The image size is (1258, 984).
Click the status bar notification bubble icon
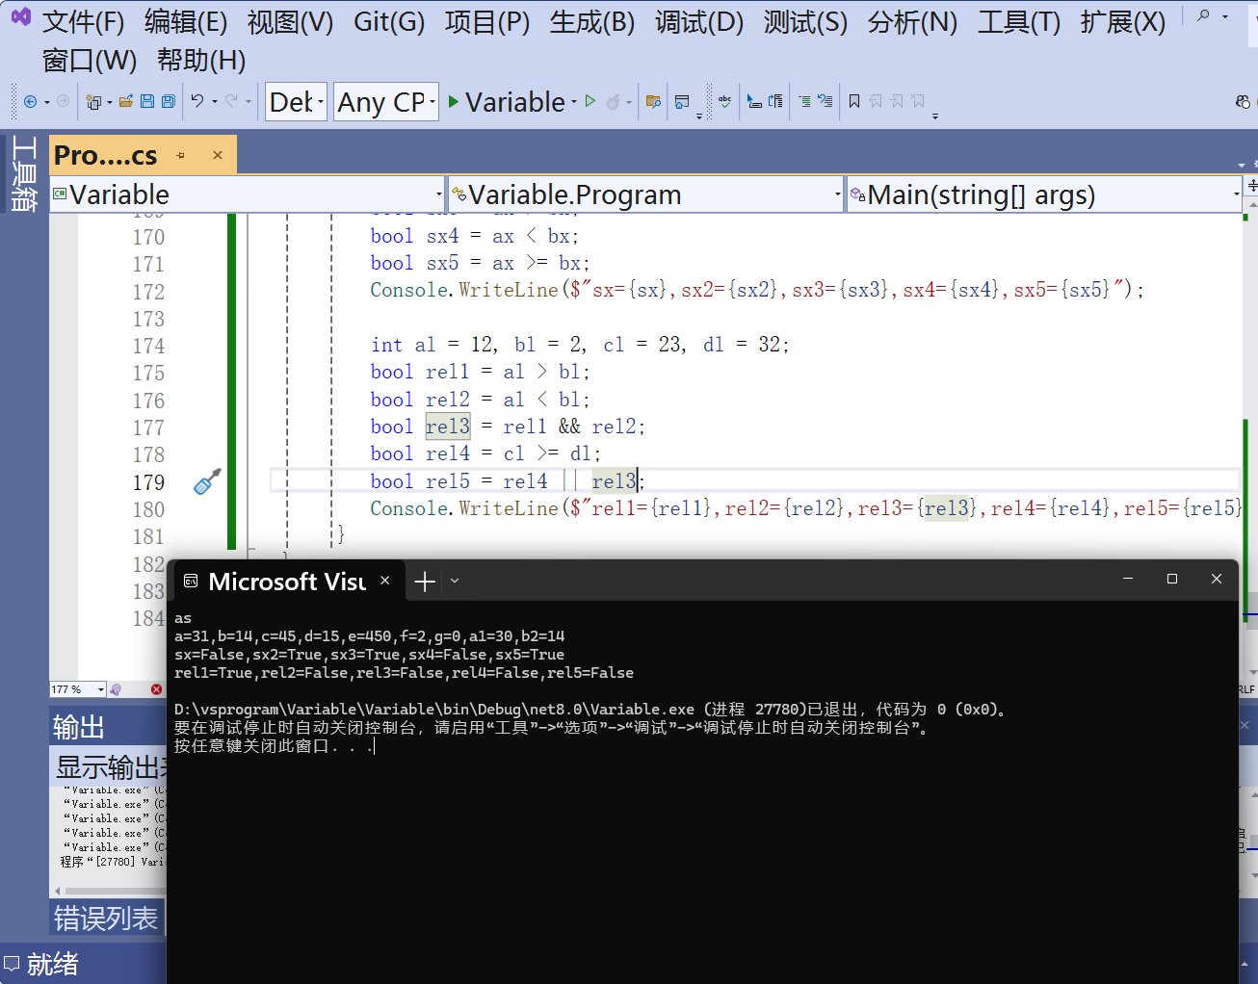[12, 964]
